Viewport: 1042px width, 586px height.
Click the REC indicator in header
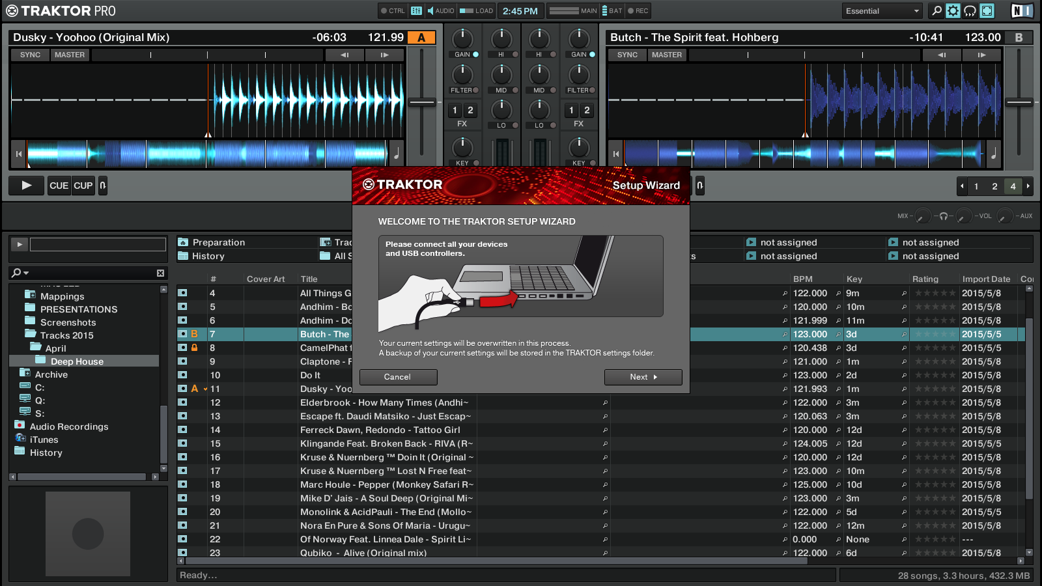pos(638,10)
